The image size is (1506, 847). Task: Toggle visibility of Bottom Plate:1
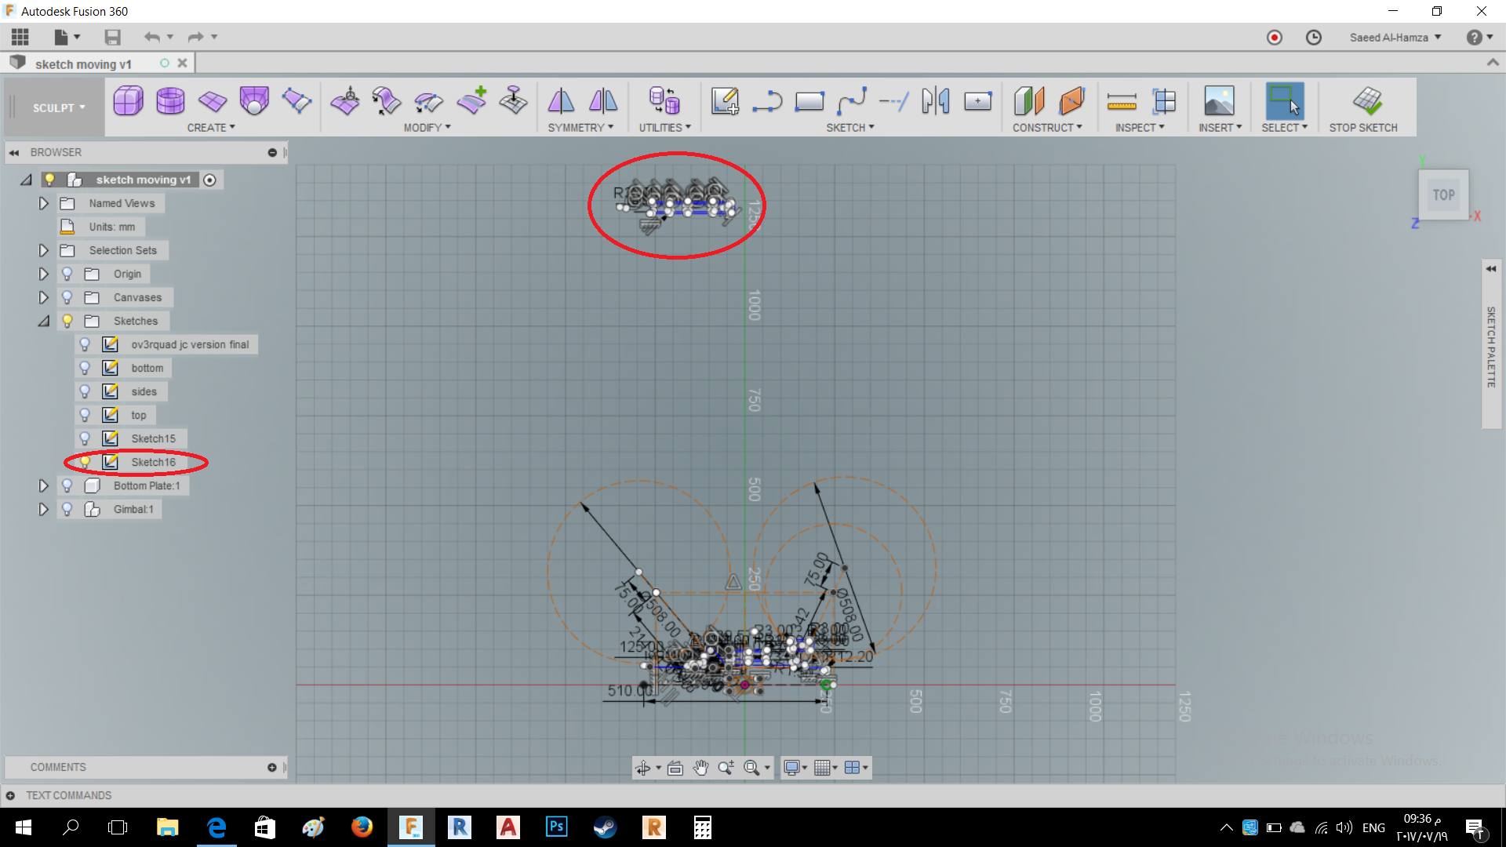tap(67, 485)
